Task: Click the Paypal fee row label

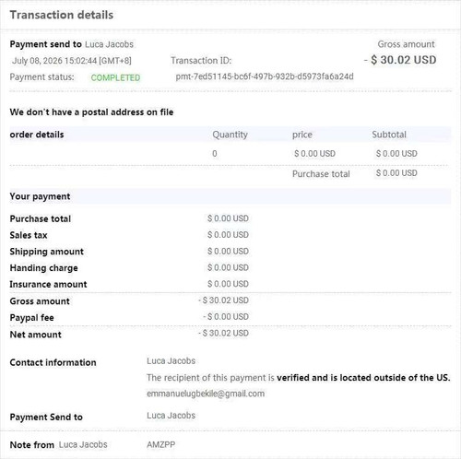Action: tap(31, 318)
